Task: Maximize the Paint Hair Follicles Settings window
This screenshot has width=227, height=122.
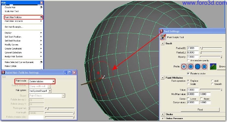Action: point(70,73)
